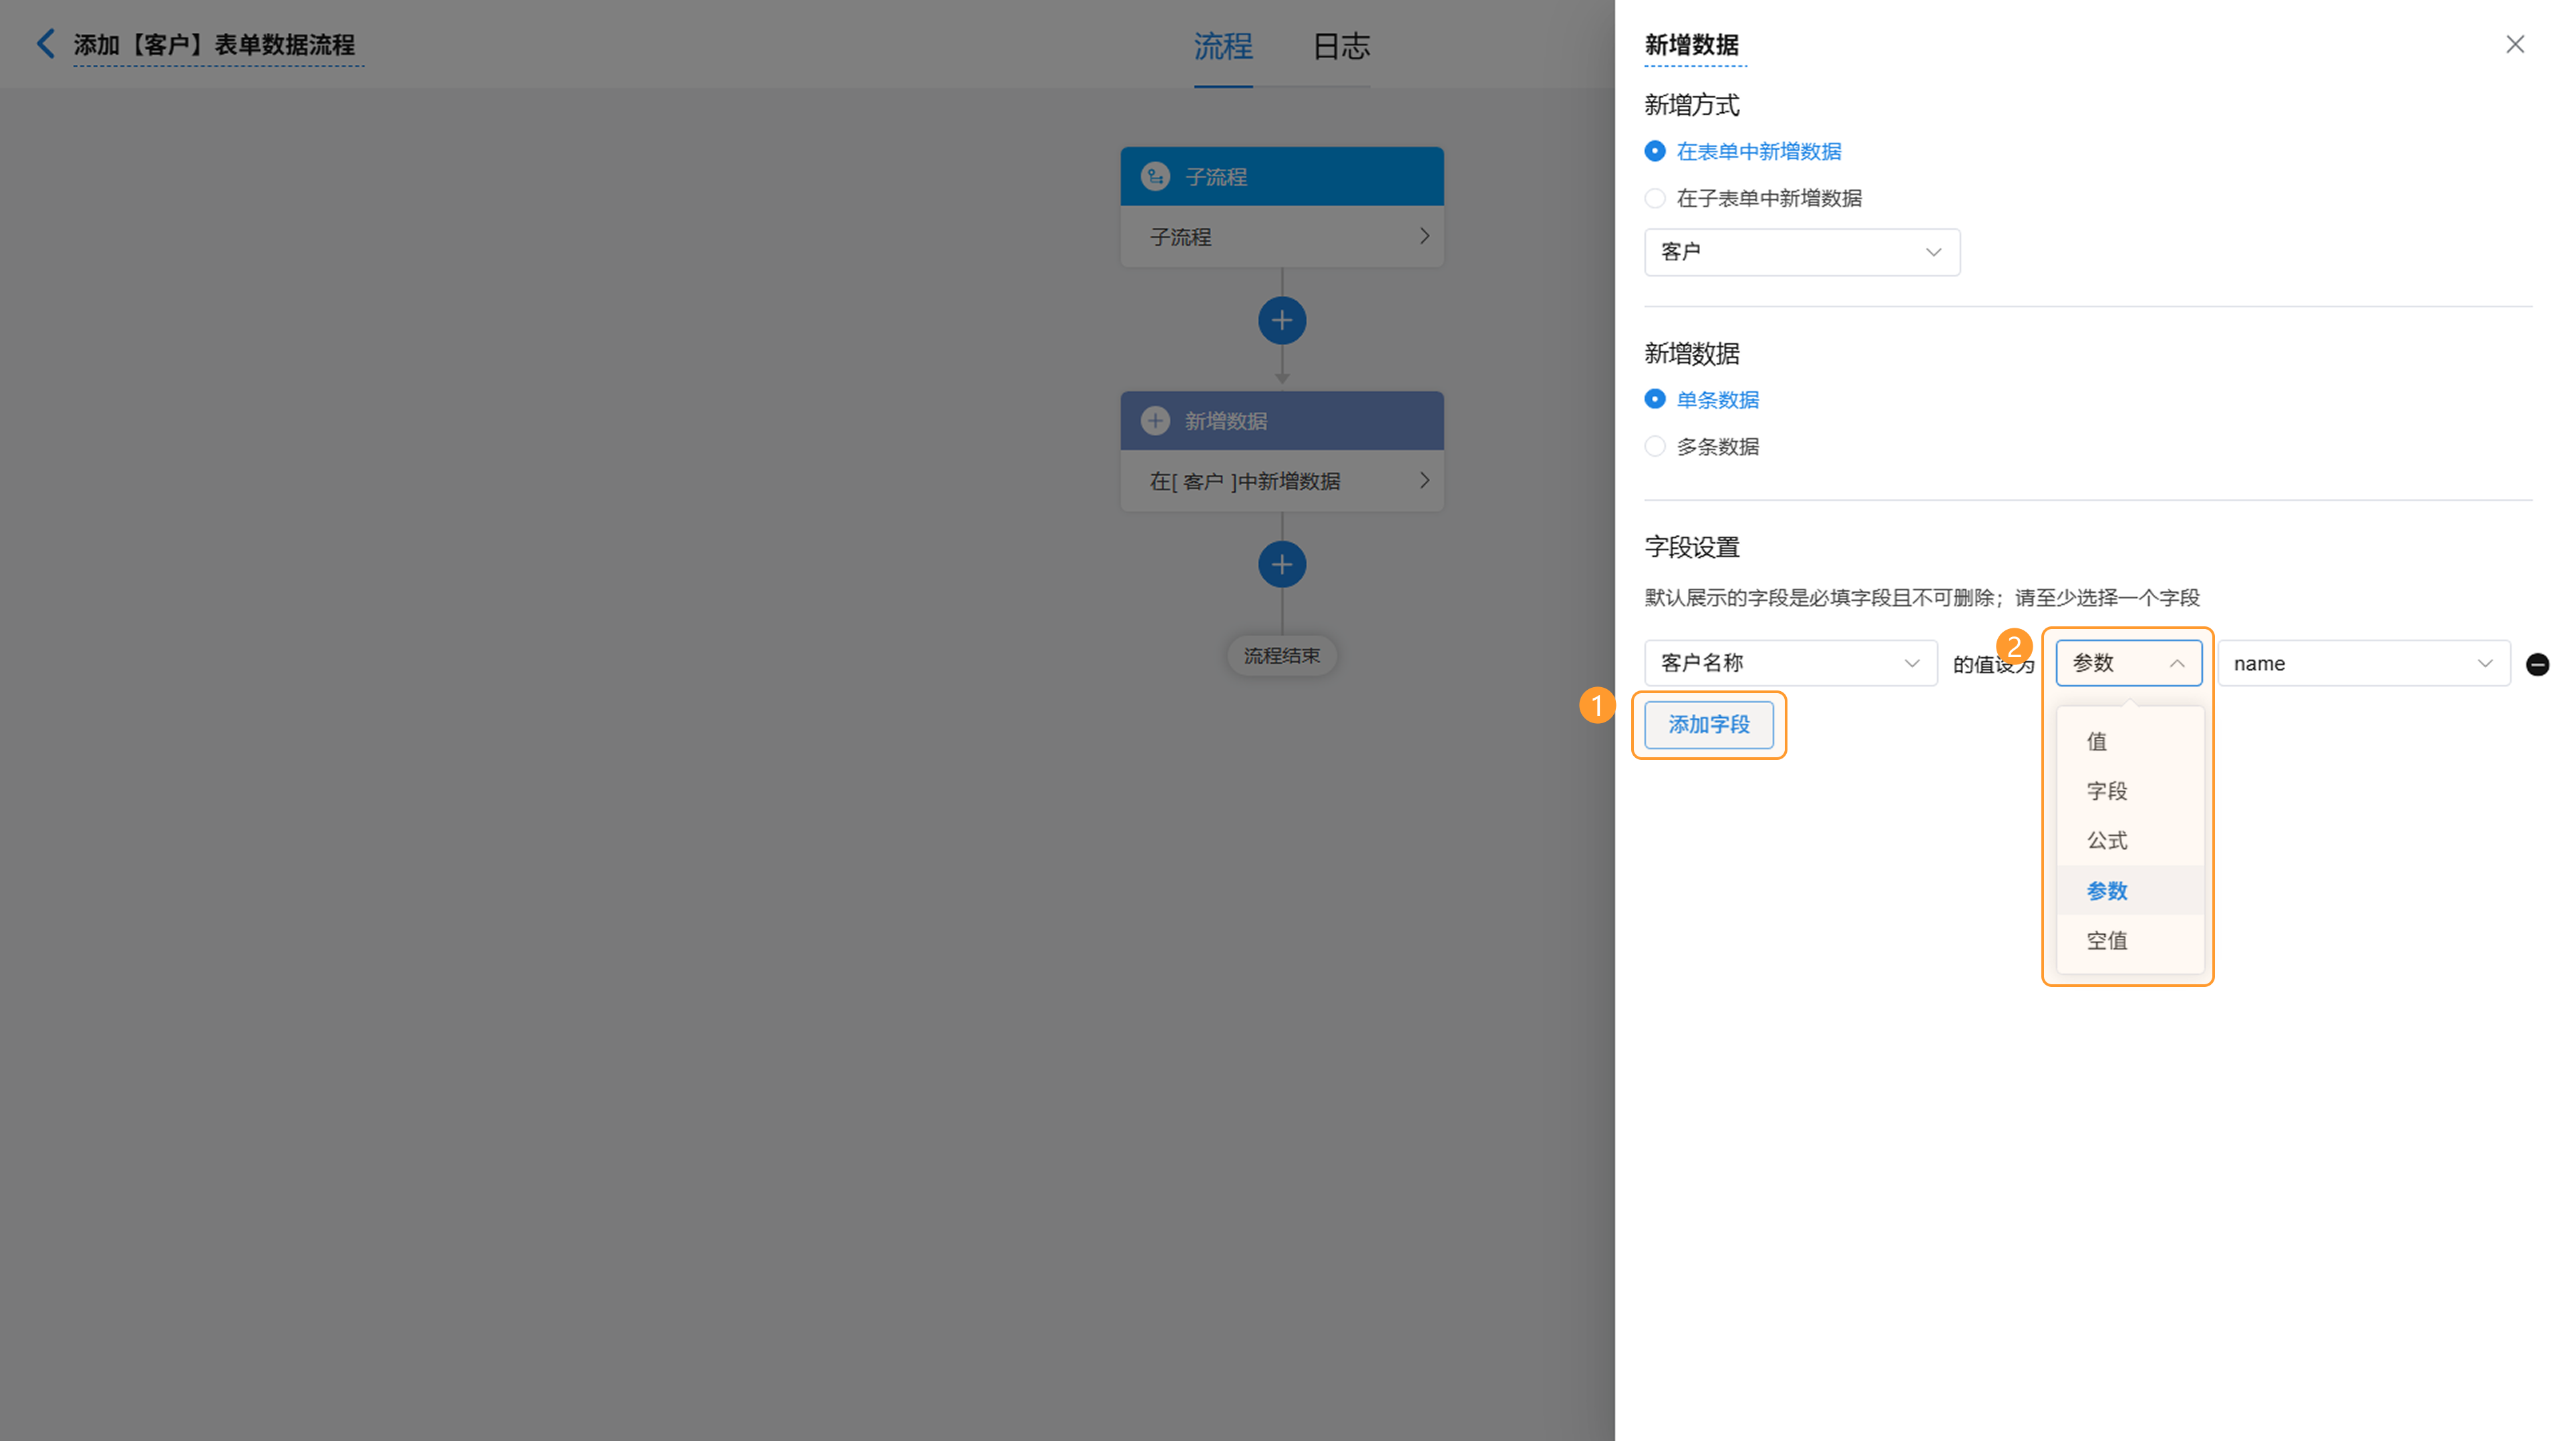Open the 客户名称 field dropdown
The image size is (2565, 1441).
1790,663
